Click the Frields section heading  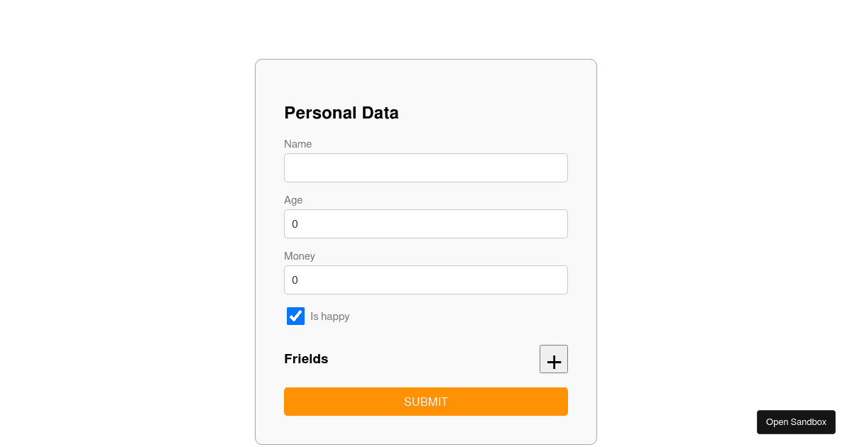(306, 359)
